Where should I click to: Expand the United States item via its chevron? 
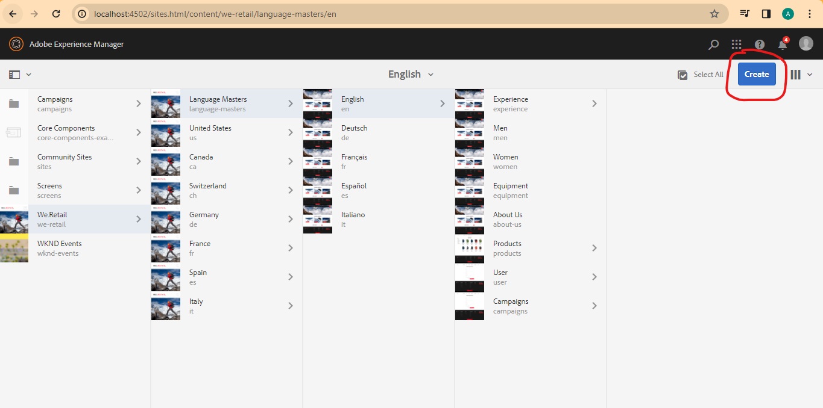click(x=290, y=132)
